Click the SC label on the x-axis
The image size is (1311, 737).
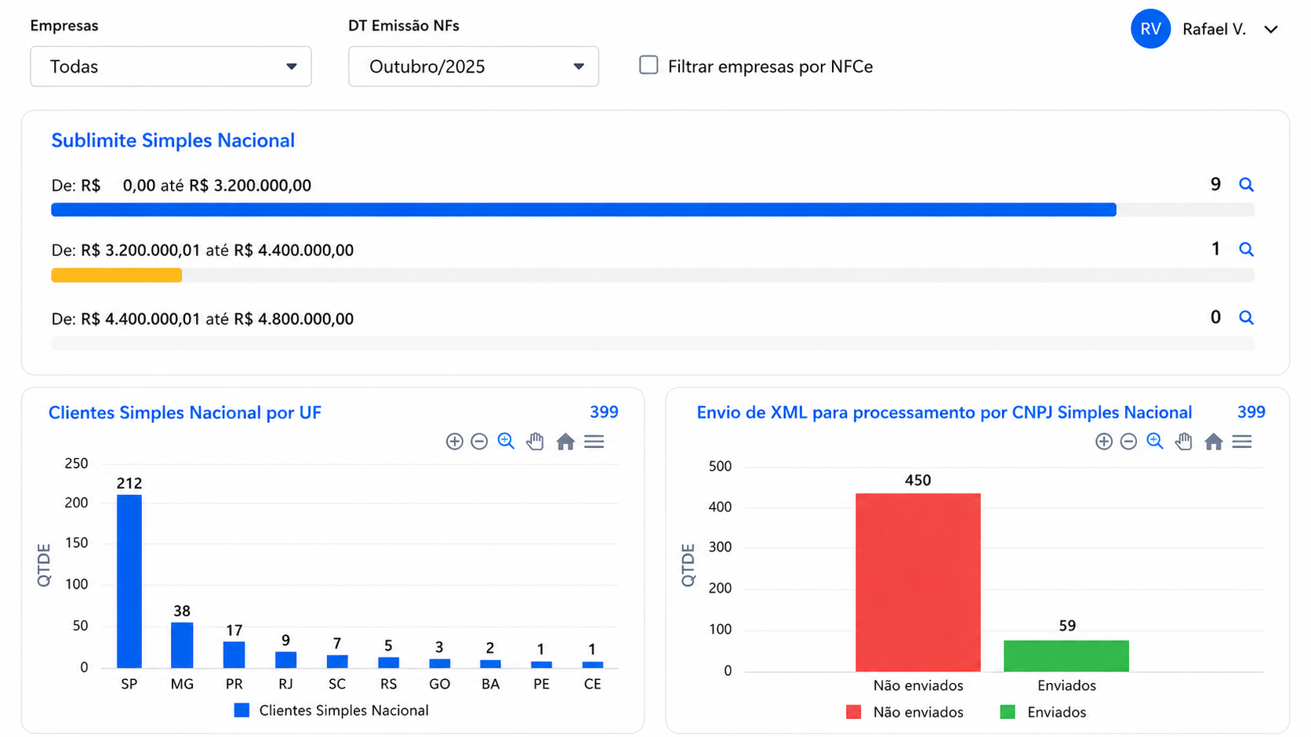tap(337, 684)
